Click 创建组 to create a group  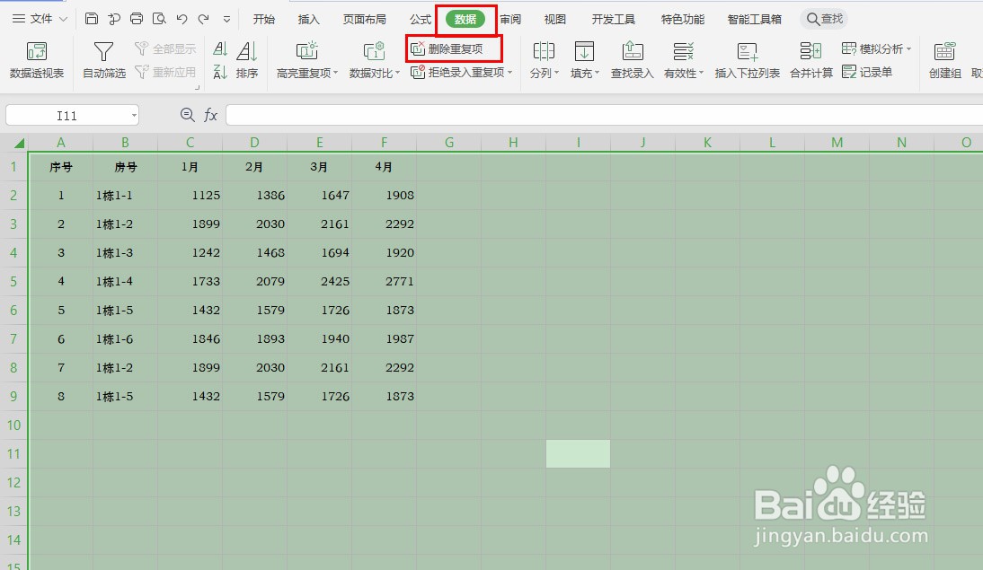point(943,60)
